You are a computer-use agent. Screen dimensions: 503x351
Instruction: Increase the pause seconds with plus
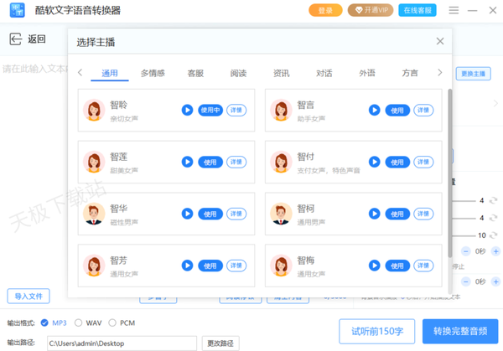click(496, 251)
